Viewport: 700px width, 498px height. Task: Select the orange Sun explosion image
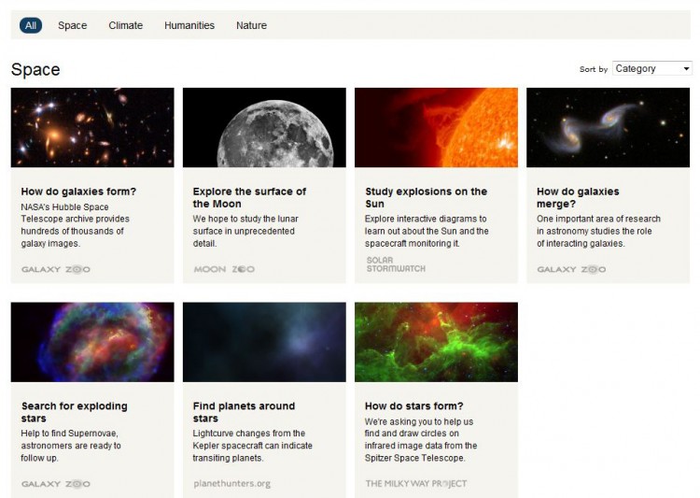(x=436, y=128)
